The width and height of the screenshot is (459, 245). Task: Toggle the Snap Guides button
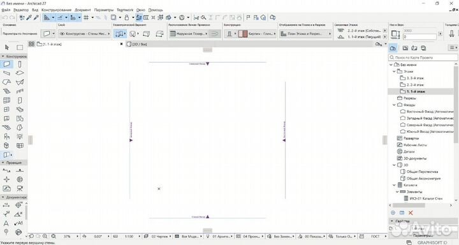[x=60, y=18]
